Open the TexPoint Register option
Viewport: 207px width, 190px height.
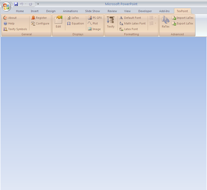click(39, 18)
